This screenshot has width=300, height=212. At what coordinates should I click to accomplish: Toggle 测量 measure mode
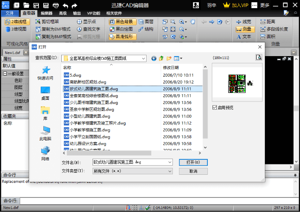pyautogui.click(x=245, y=29)
